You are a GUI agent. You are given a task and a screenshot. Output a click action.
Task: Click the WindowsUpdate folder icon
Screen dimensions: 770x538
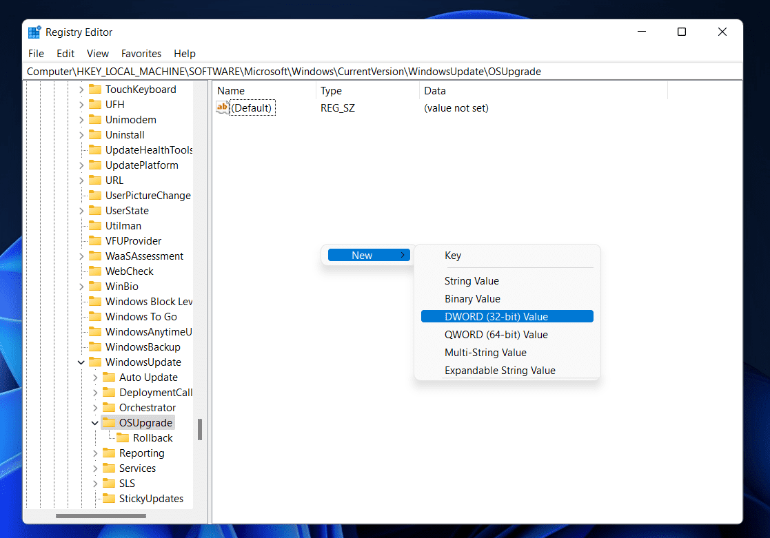[95, 362]
